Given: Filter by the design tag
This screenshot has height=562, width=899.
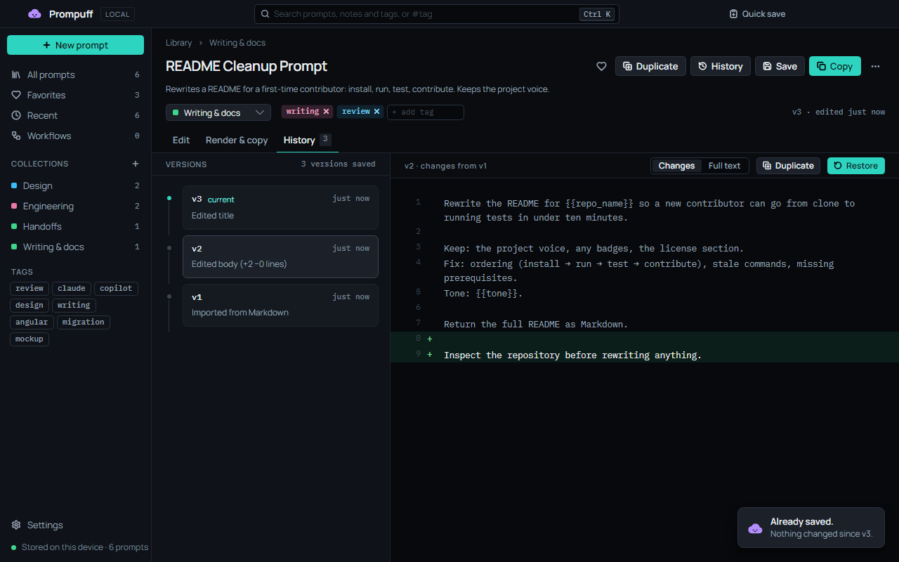Looking at the screenshot, I should 29,305.
